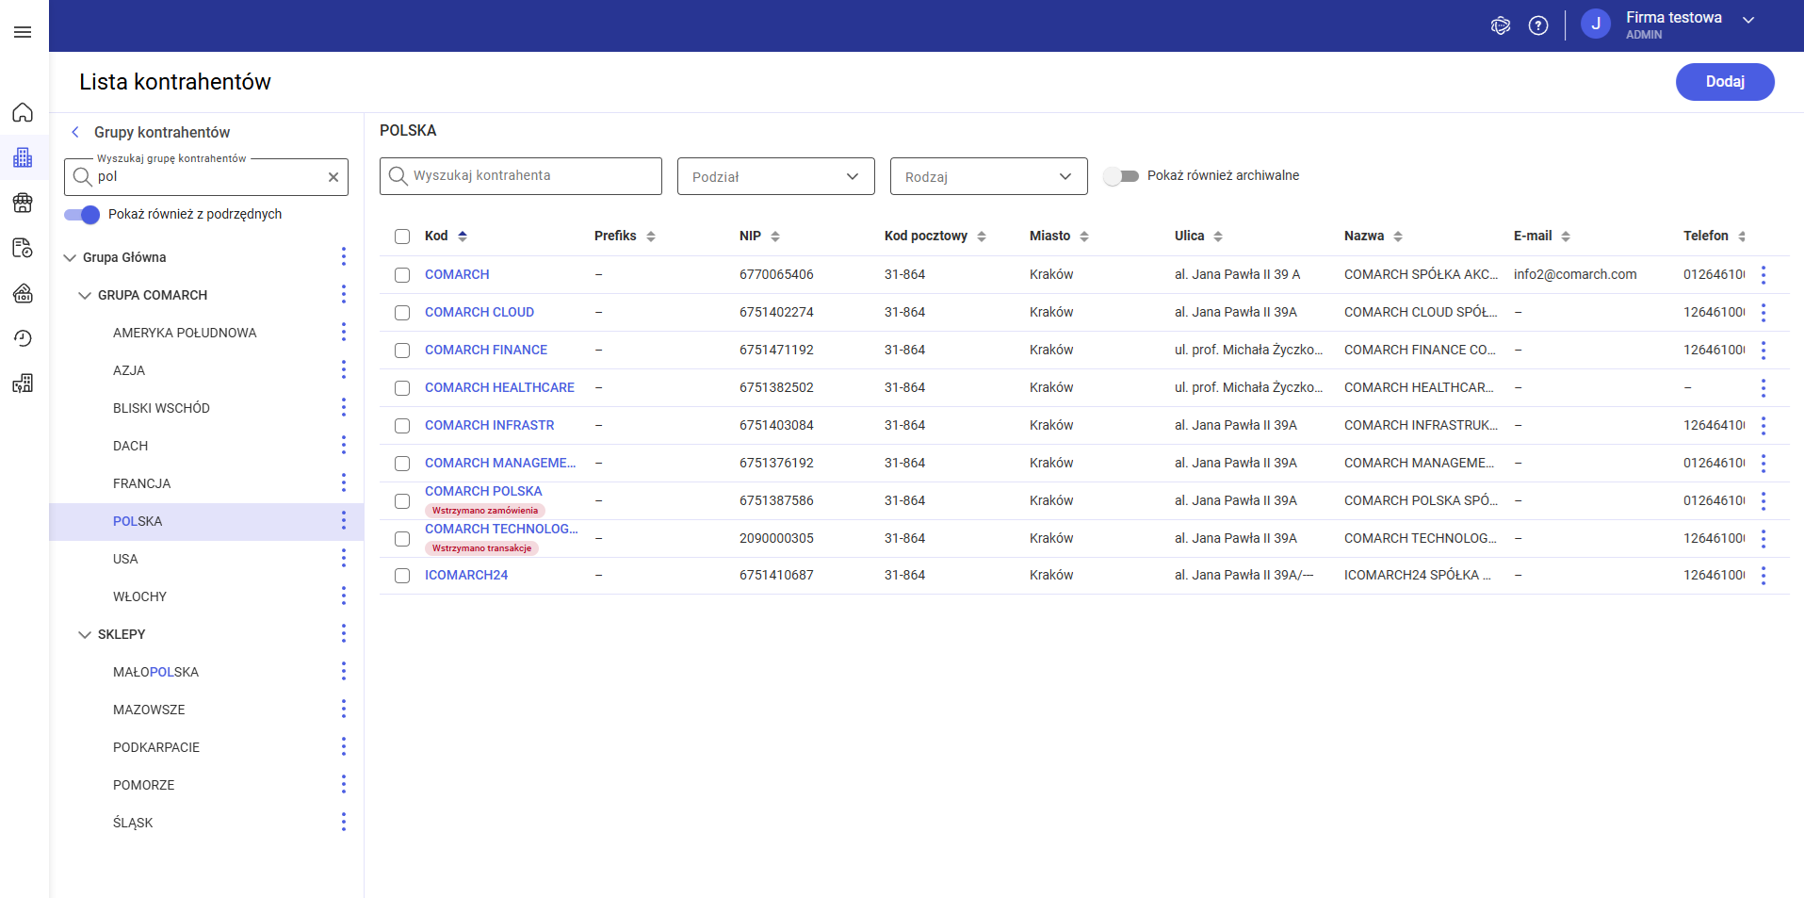Viewport: 1804px width, 898px height.
Task: Toggle Pokaż również archiwalne switch
Action: (1121, 176)
